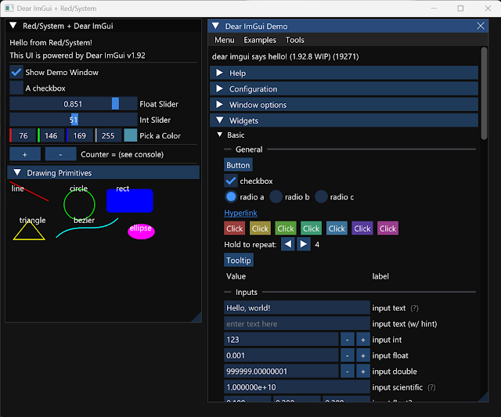The height and width of the screenshot is (417, 501).
Task: Collapse the Widgets section
Action: (344, 120)
